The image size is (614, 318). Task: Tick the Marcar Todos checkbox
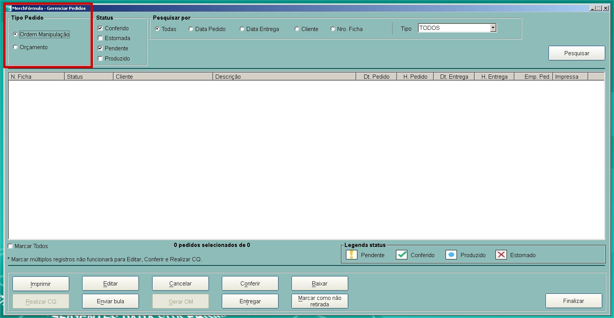11,246
